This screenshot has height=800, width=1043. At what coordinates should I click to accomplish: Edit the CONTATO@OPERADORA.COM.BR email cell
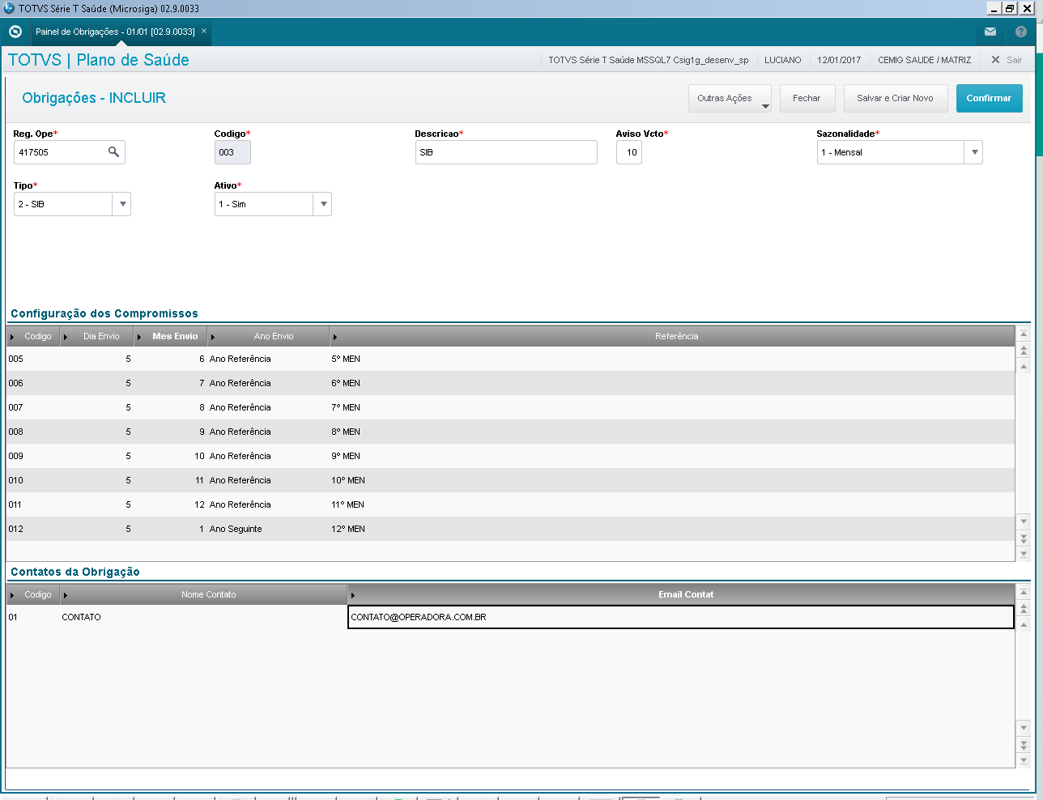pyautogui.click(x=680, y=617)
